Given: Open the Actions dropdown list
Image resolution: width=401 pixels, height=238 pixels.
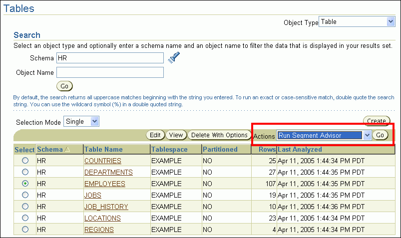Looking at the screenshot, I should (x=325, y=135).
